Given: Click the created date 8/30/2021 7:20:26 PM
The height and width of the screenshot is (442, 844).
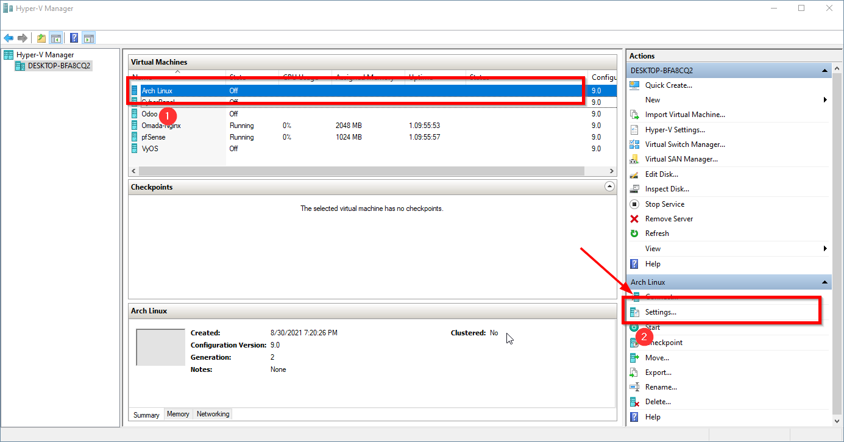Looking at the screenshot, I should tap(304, 333).
